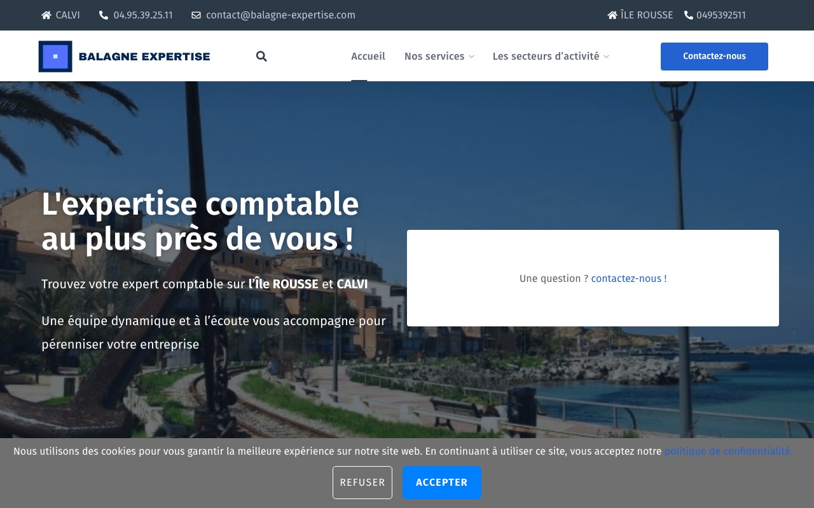Click the bold CALVI text in the hero
814x508 pixels.
click(x=352, y=284)
